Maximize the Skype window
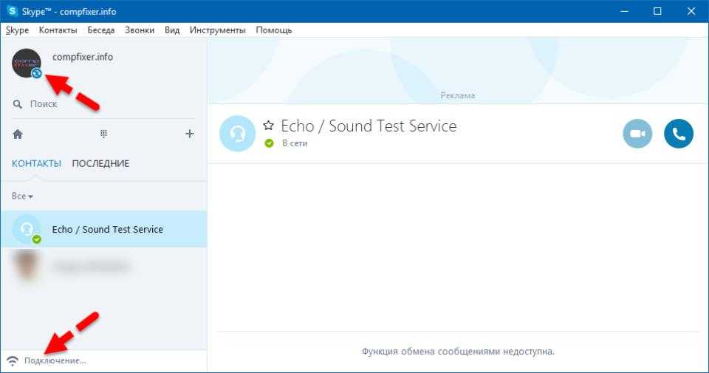This screenshot has width=709, height=373. pyautogui.click(x=657, y=11)
